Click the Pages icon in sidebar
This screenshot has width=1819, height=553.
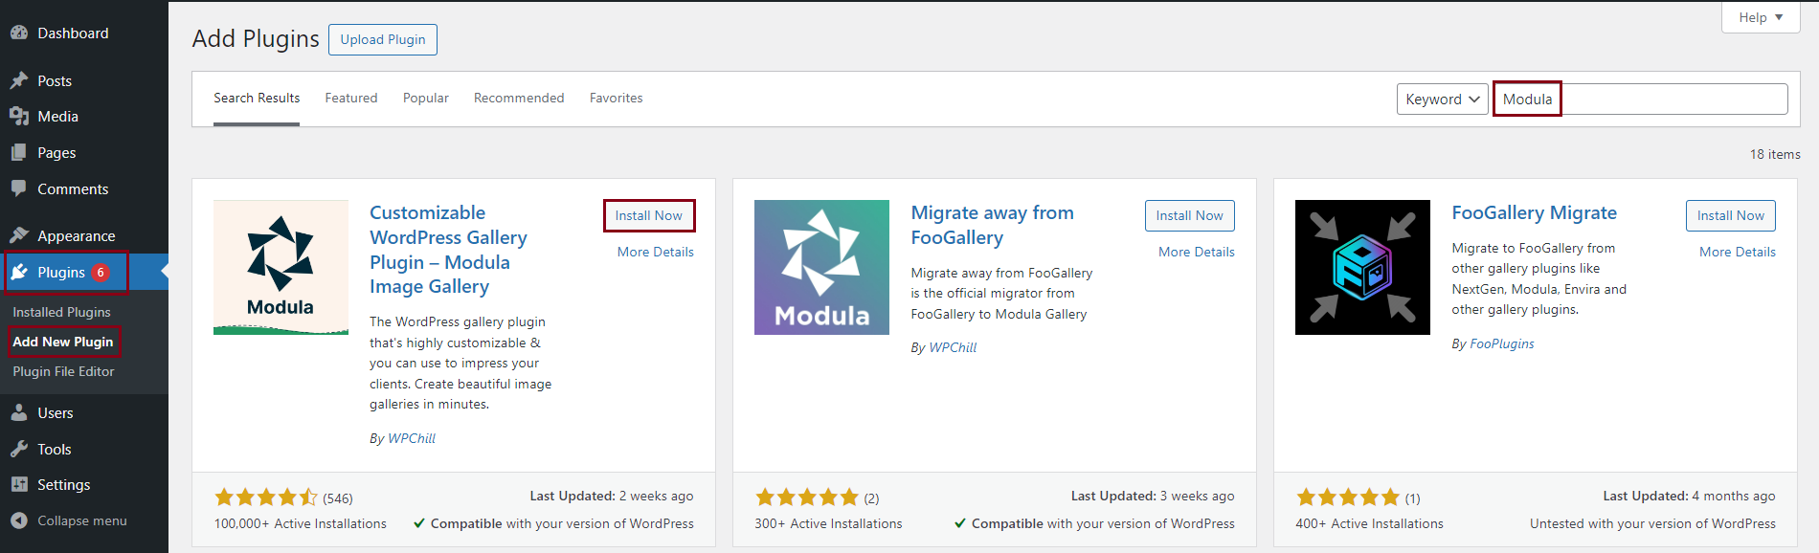(19, 153)
